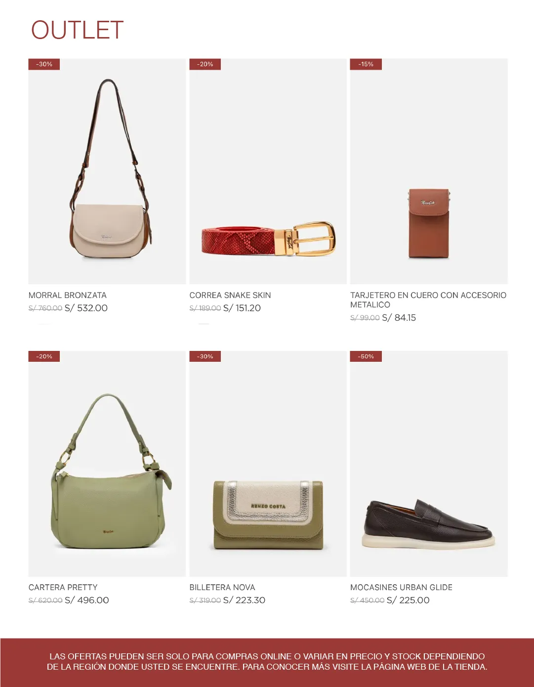Open the MORRAL BRONZATA product title
The width and height of the screenshot is (534, 687).
tap(68, 295)
